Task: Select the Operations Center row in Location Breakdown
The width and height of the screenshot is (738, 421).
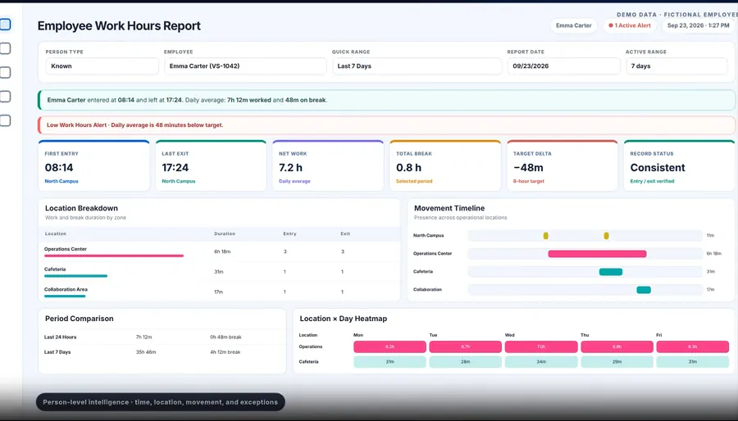Action: 219,251
